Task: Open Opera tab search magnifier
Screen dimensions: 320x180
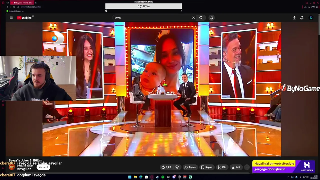Action: tap(307, 3)
